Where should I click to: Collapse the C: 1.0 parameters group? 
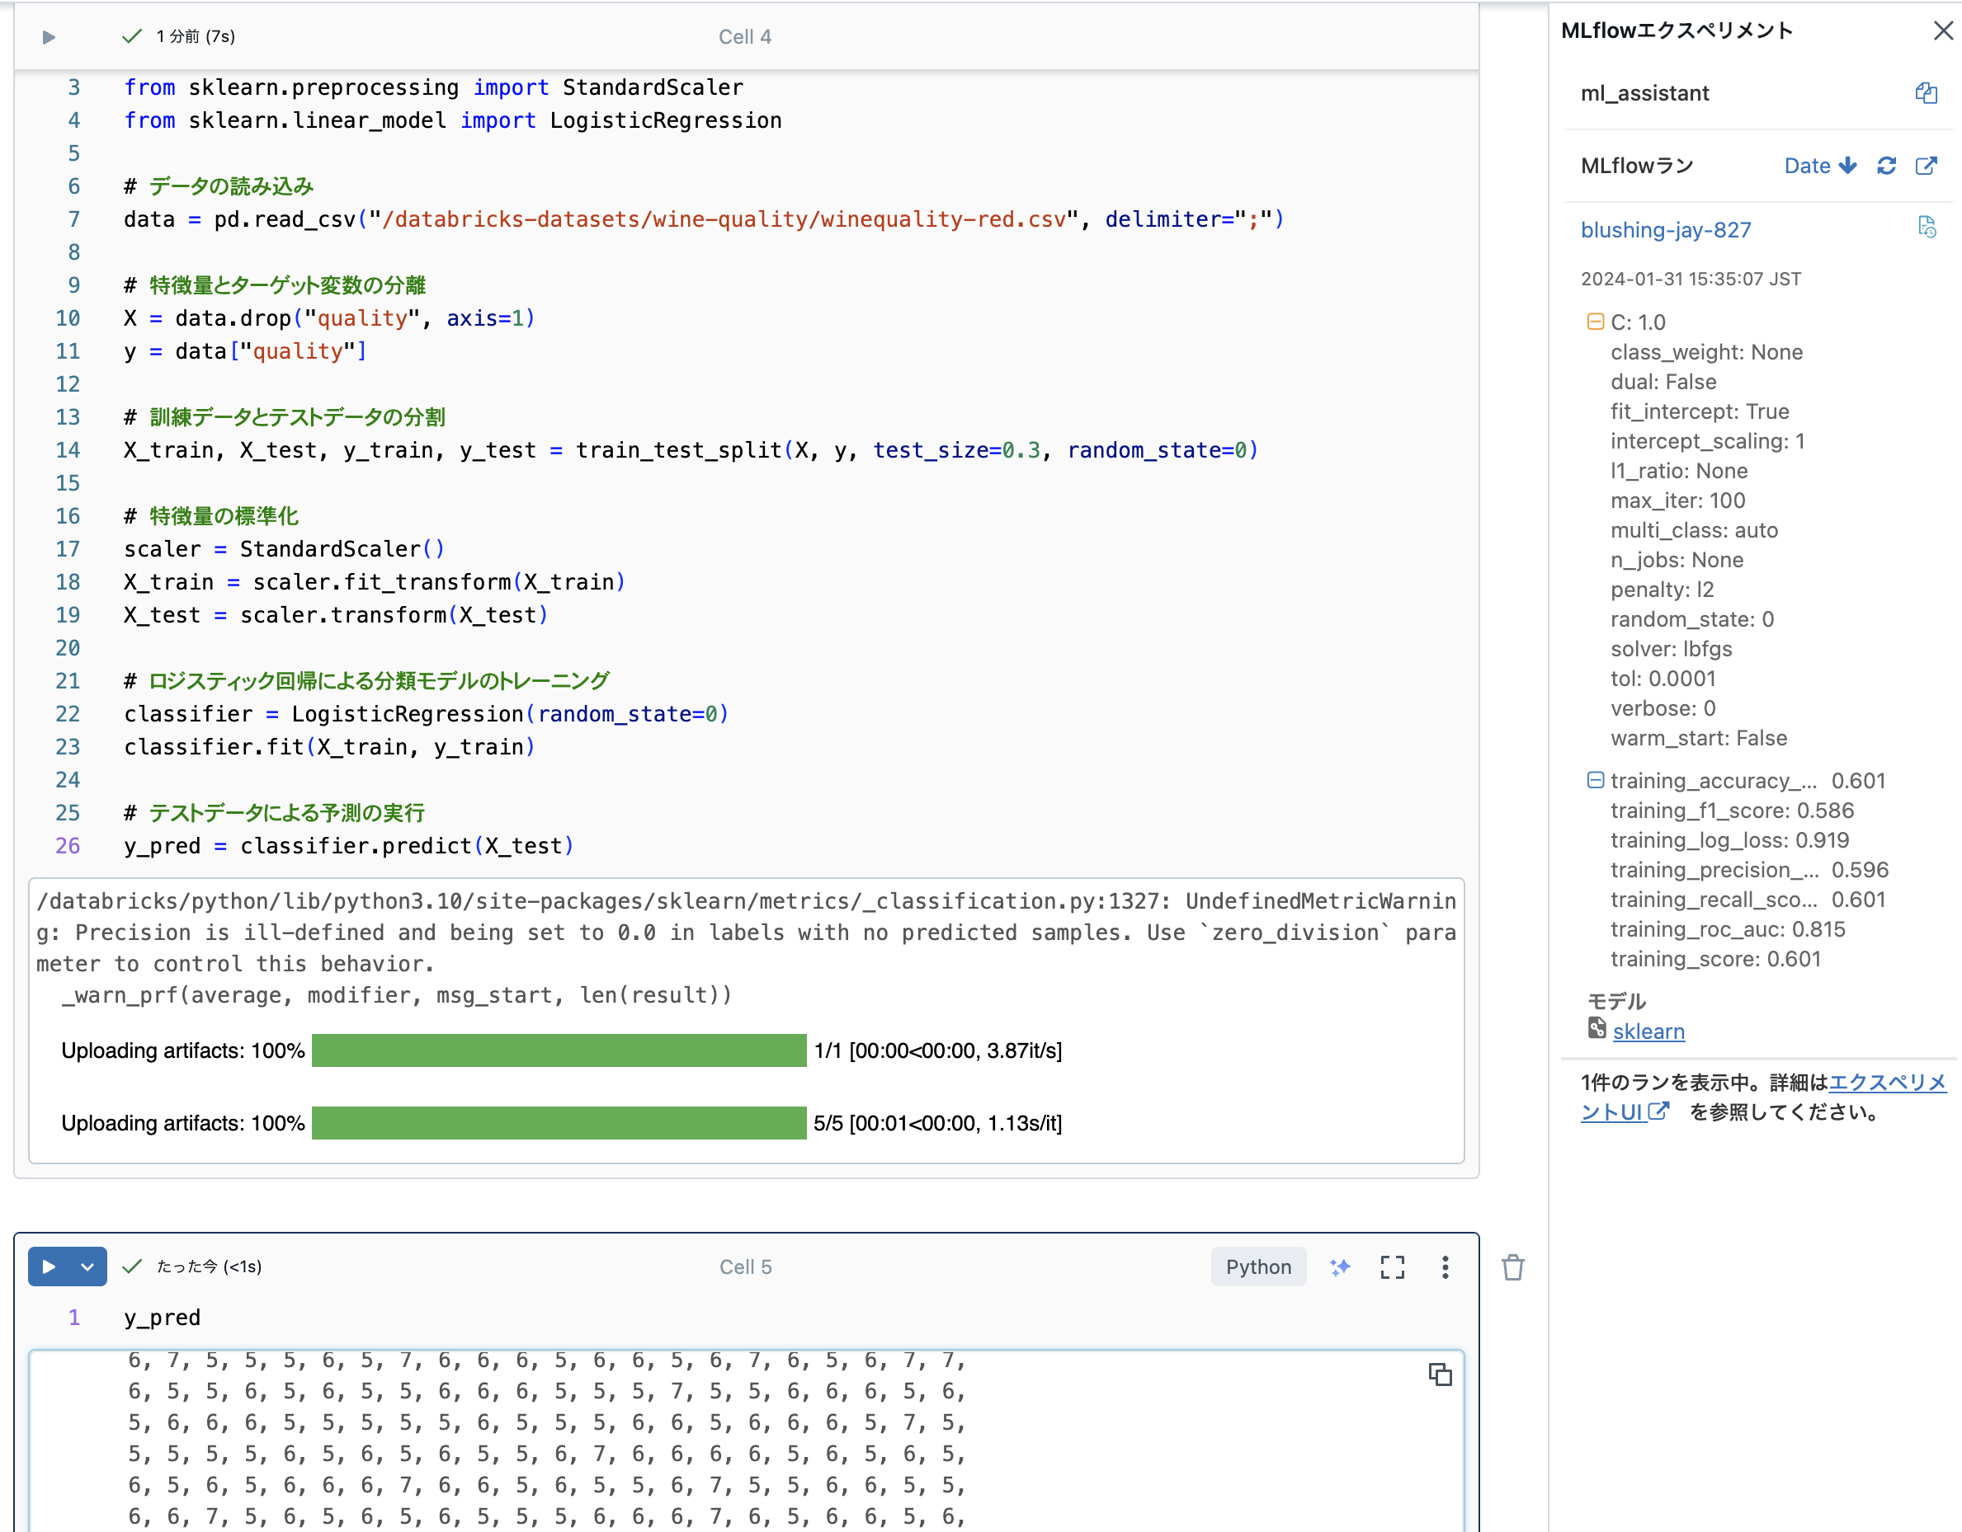[1595, 321]
